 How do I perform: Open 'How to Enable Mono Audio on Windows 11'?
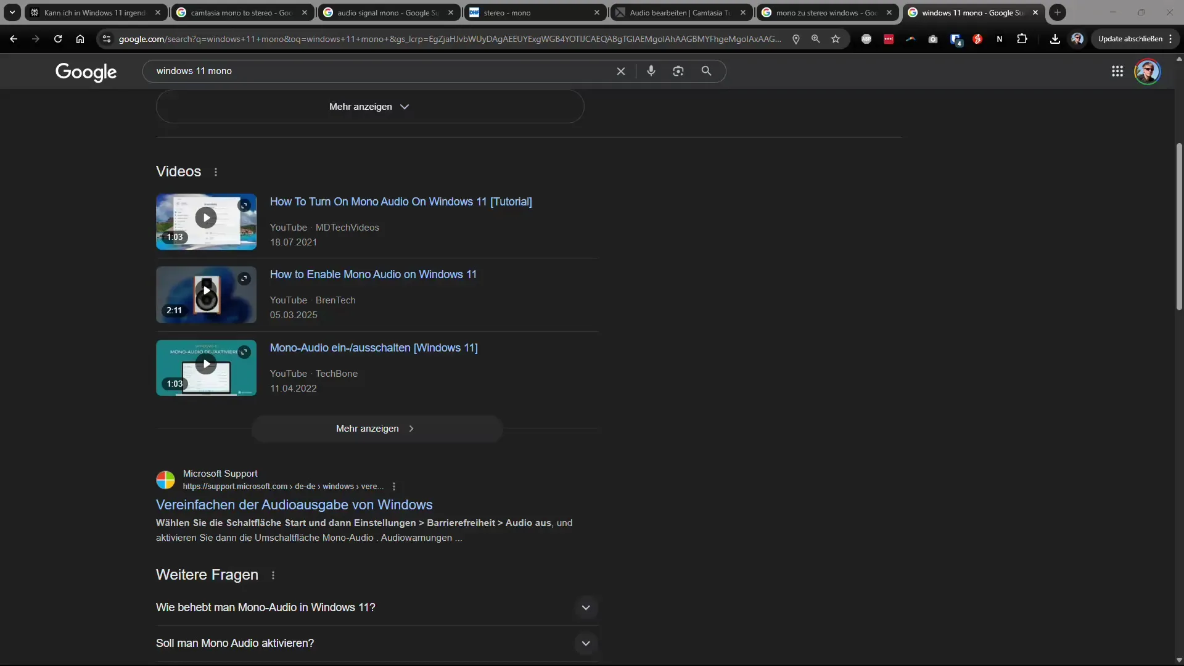point(373,274)
